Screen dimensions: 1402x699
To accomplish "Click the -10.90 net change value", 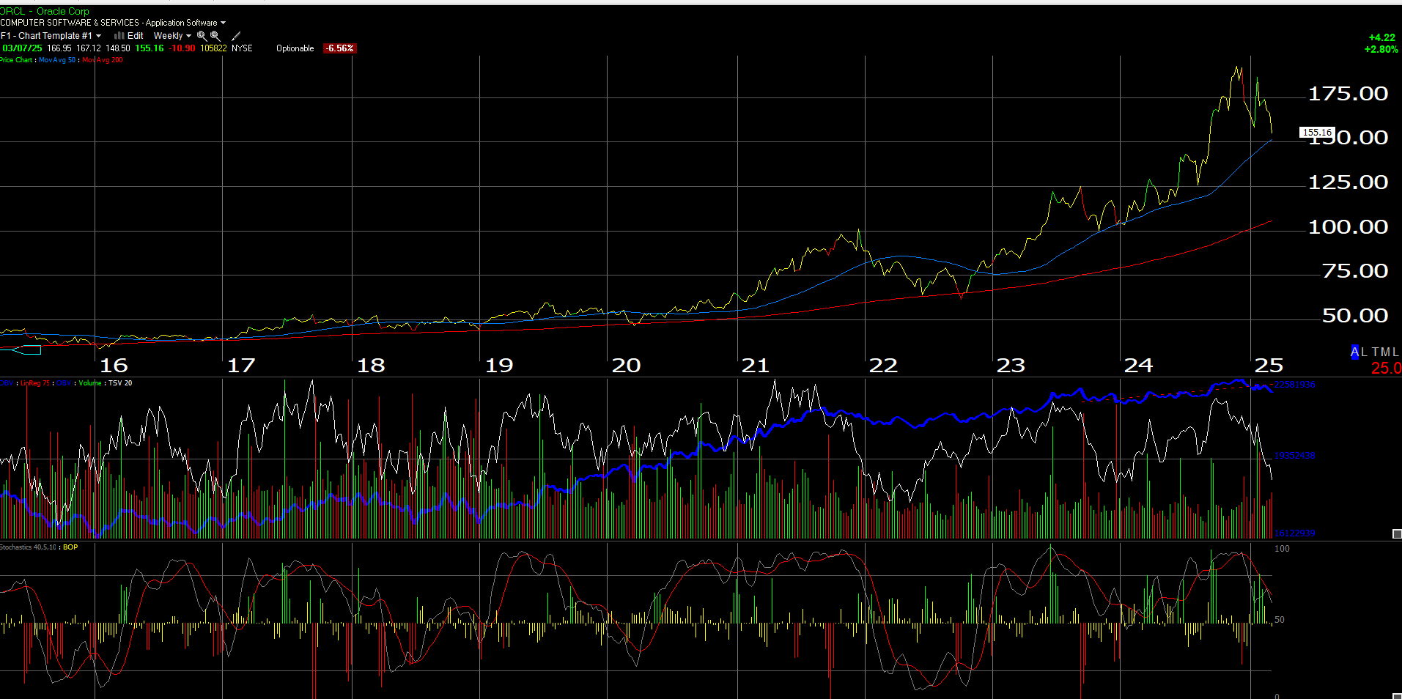I will click(x=182, y=48).
